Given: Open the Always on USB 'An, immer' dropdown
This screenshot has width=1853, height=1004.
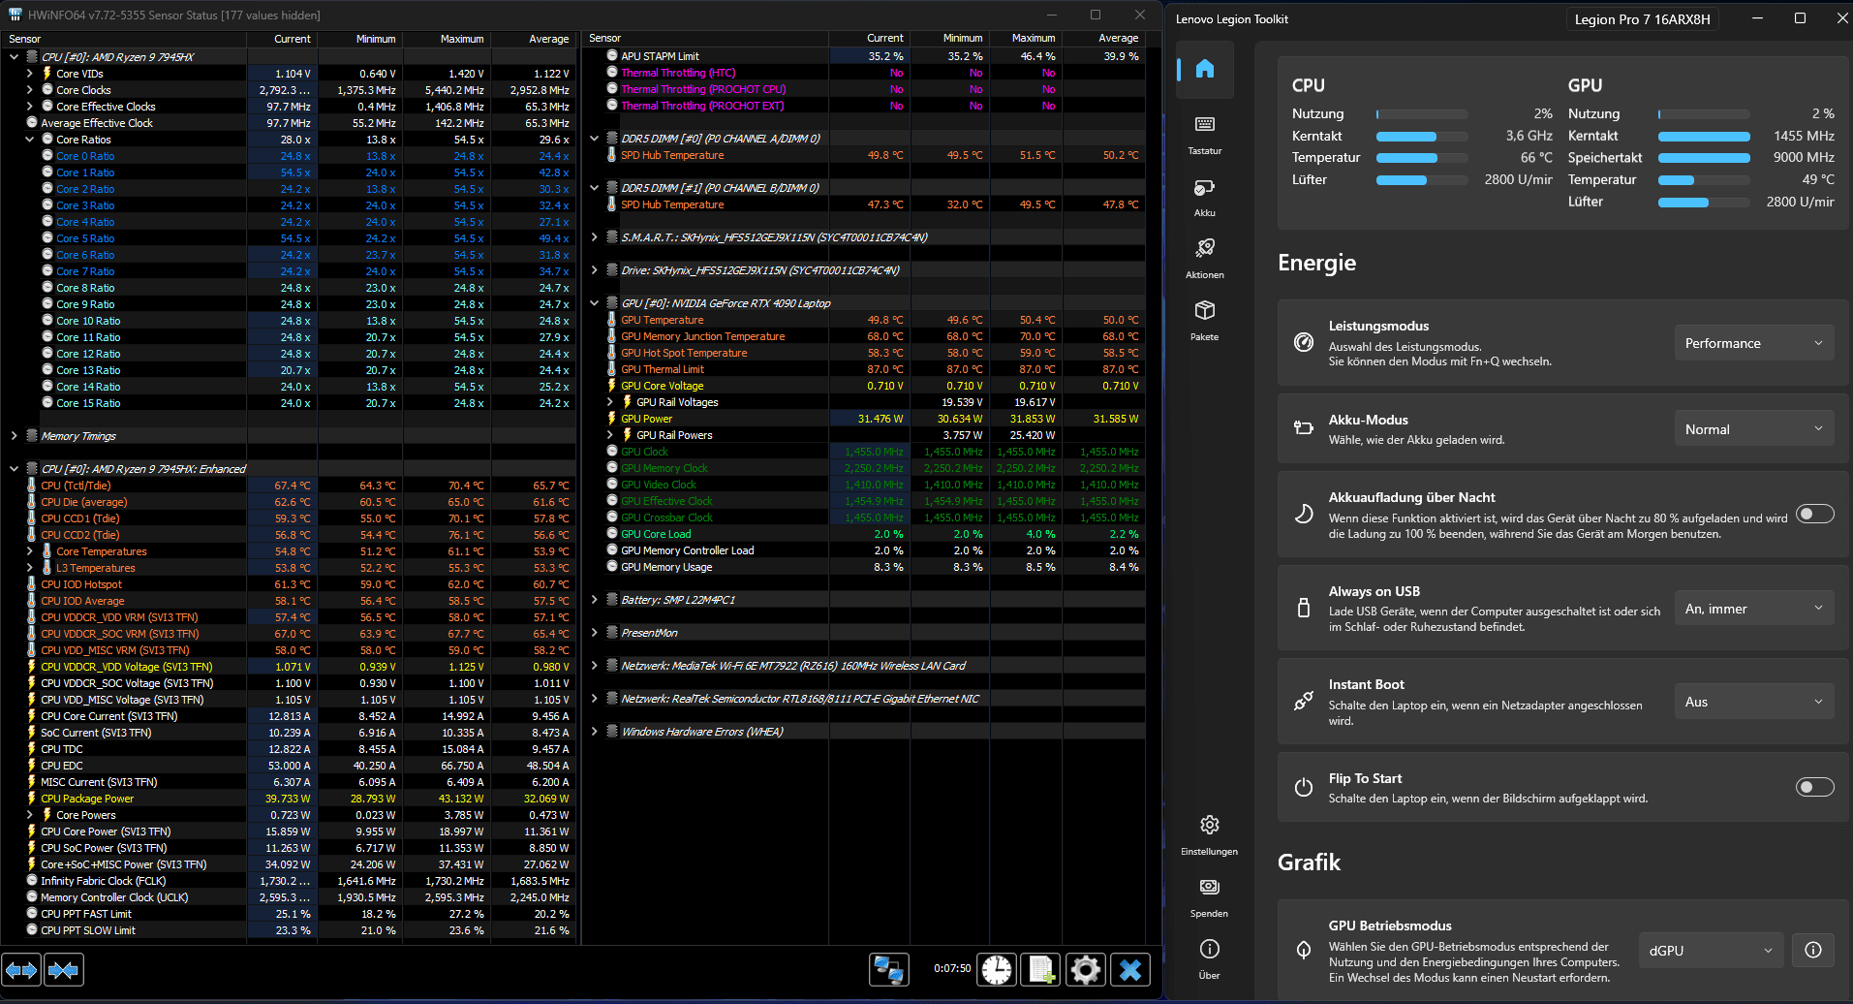Looking at the screenshot, I should click(x=1754, y=609).
